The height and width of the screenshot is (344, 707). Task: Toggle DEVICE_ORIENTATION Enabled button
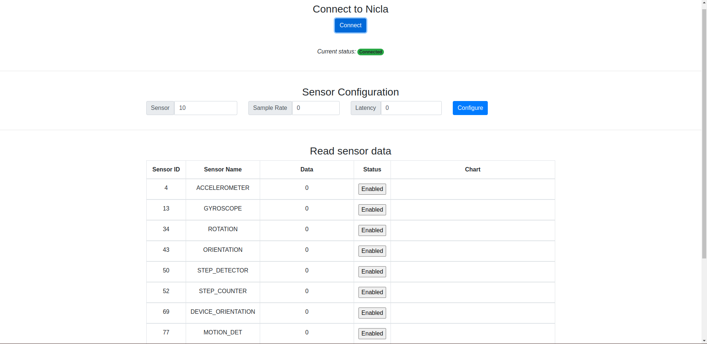coord(372,313)
